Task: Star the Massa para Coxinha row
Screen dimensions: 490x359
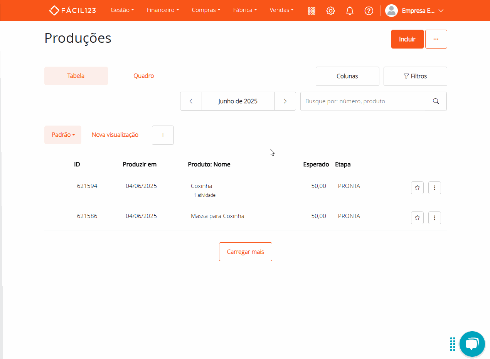Action: coord(417,218)
